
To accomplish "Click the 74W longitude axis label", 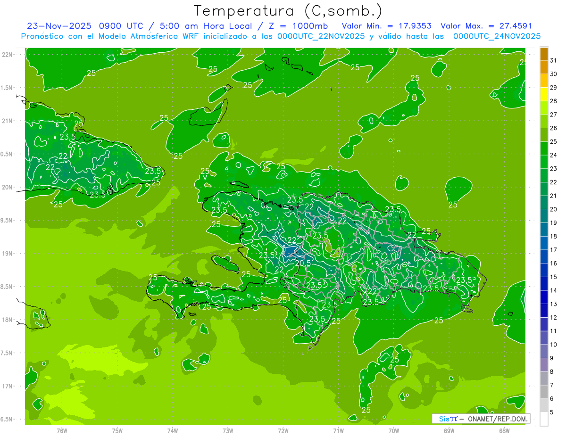I will coord(173,430).
